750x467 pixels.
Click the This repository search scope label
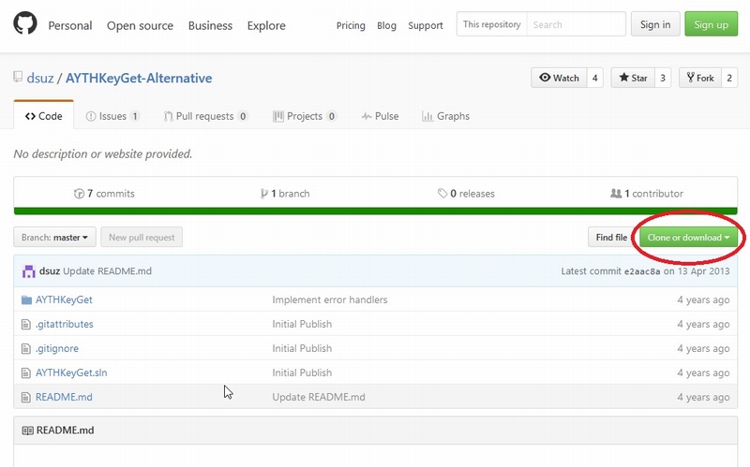pyautogui.click(x=491, y=24)
